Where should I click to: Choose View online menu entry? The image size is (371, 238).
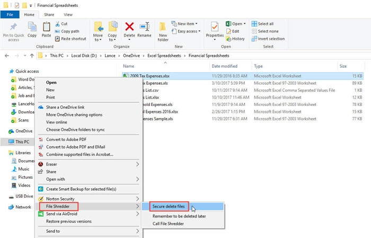click(x=57, y=122)
